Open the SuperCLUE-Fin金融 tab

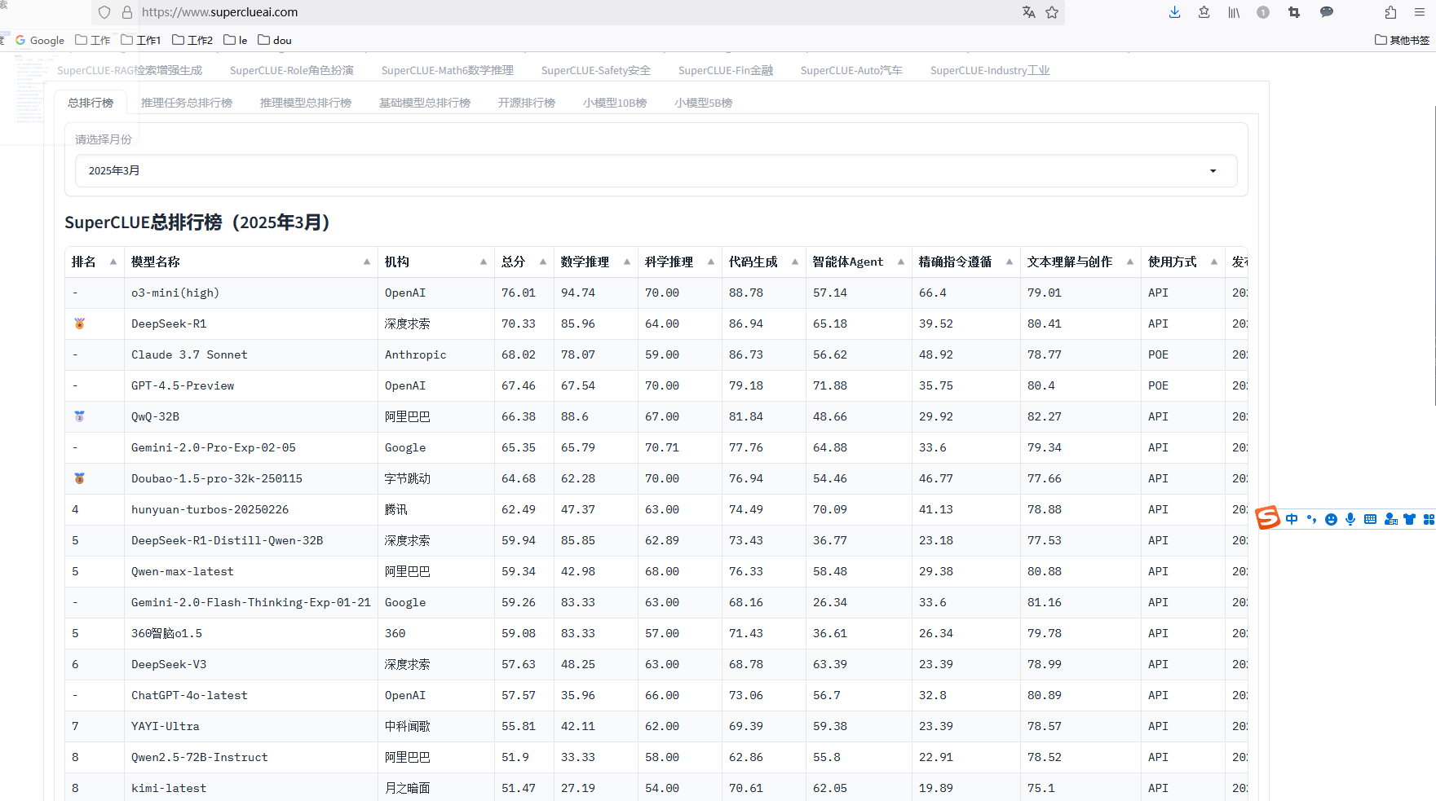click(x=726, y=71)
